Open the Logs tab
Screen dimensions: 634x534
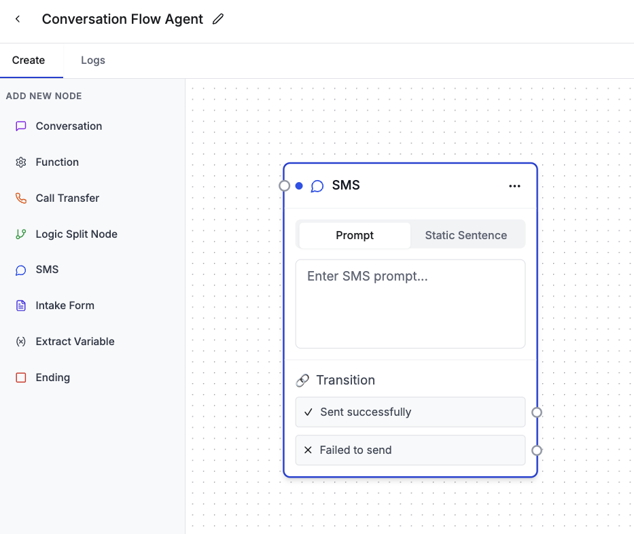[x=93, y=60]
